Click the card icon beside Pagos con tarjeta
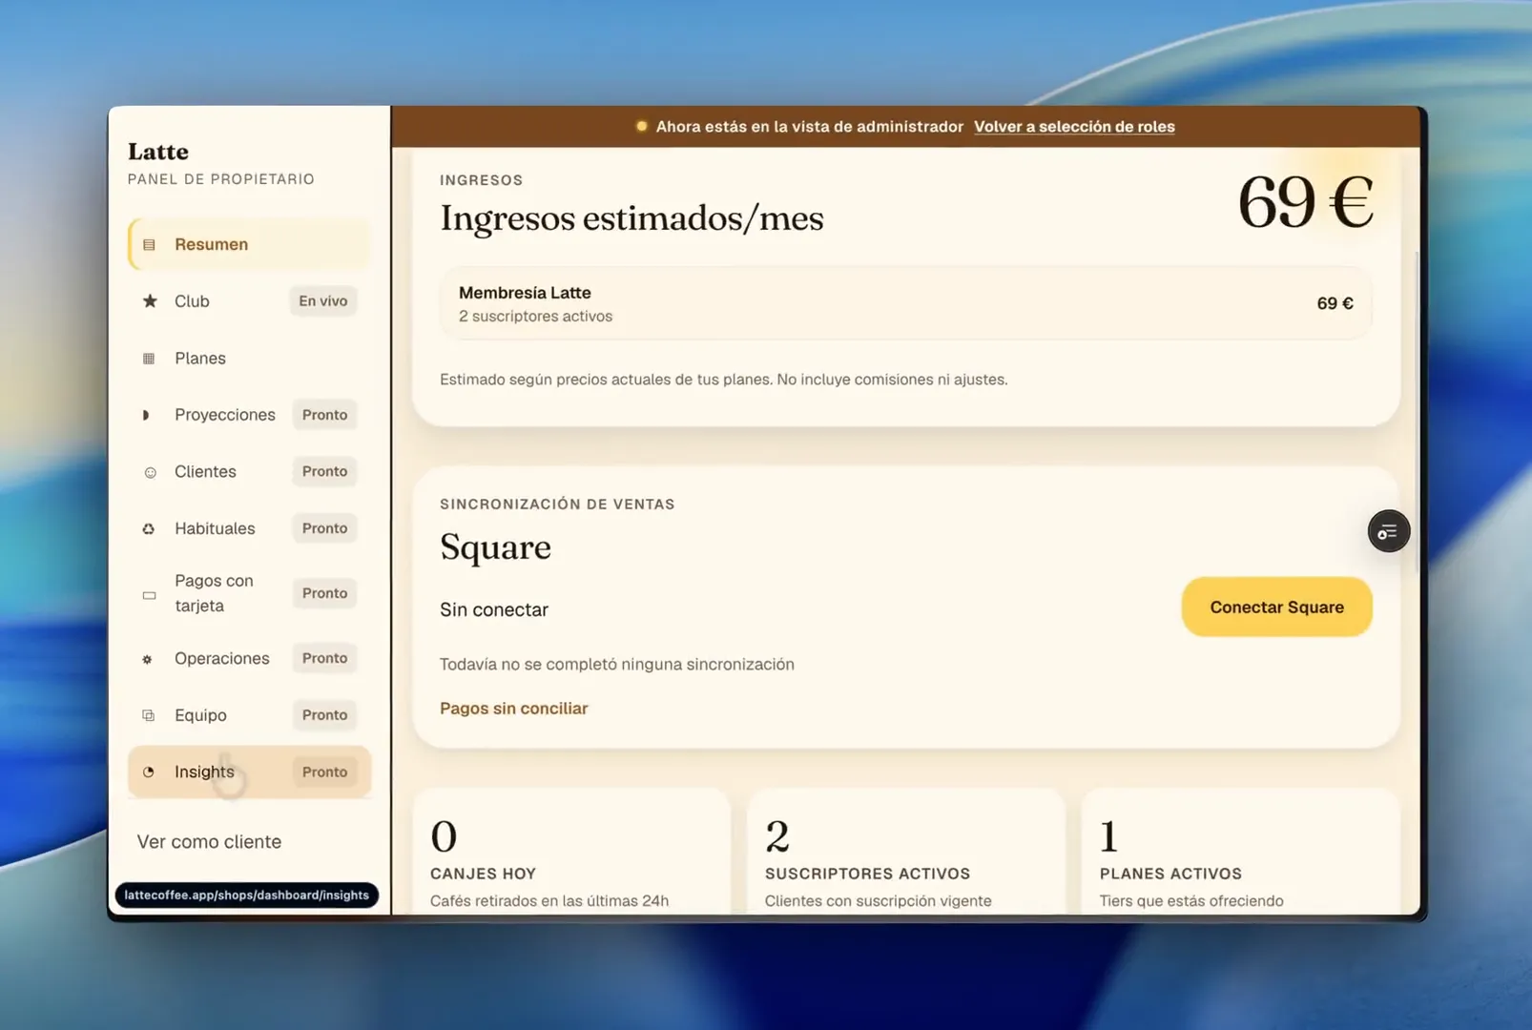The height and width of the screenshot is (1030, 1532). (x=149, y=595)
